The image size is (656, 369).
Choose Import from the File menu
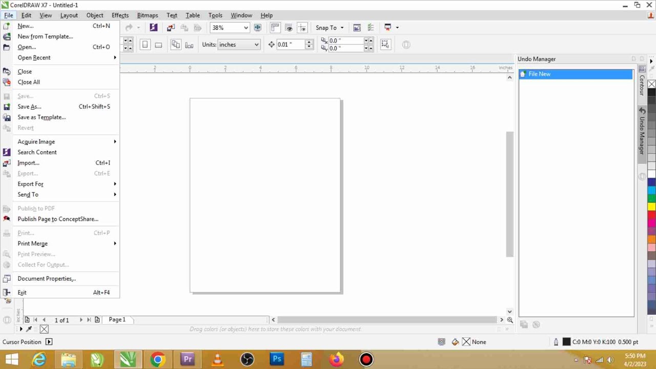tap(60, 162)
